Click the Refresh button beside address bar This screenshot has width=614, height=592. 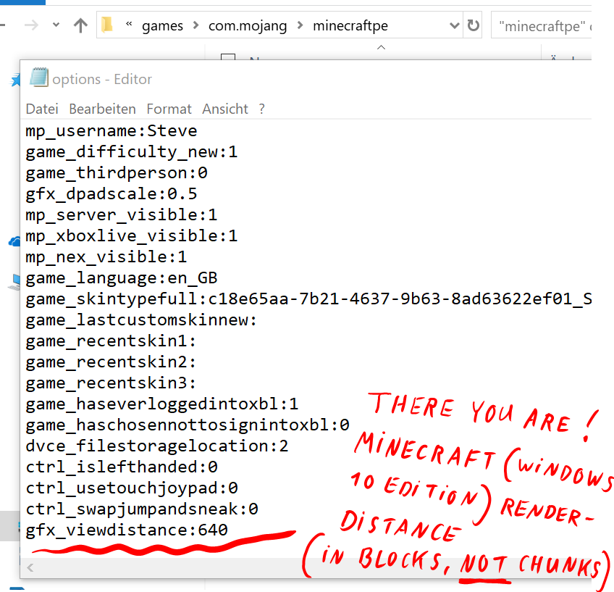tap(474, 25)
